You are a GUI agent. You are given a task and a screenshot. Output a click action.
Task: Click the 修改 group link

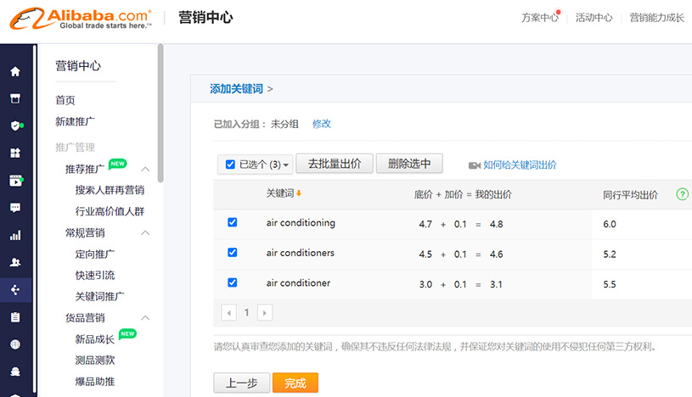click(321, 124)
